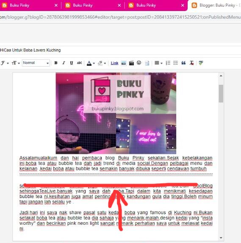The image size is (241, 243).
Task: Close the second Buku Pinky tab
Action: point(119,6)
